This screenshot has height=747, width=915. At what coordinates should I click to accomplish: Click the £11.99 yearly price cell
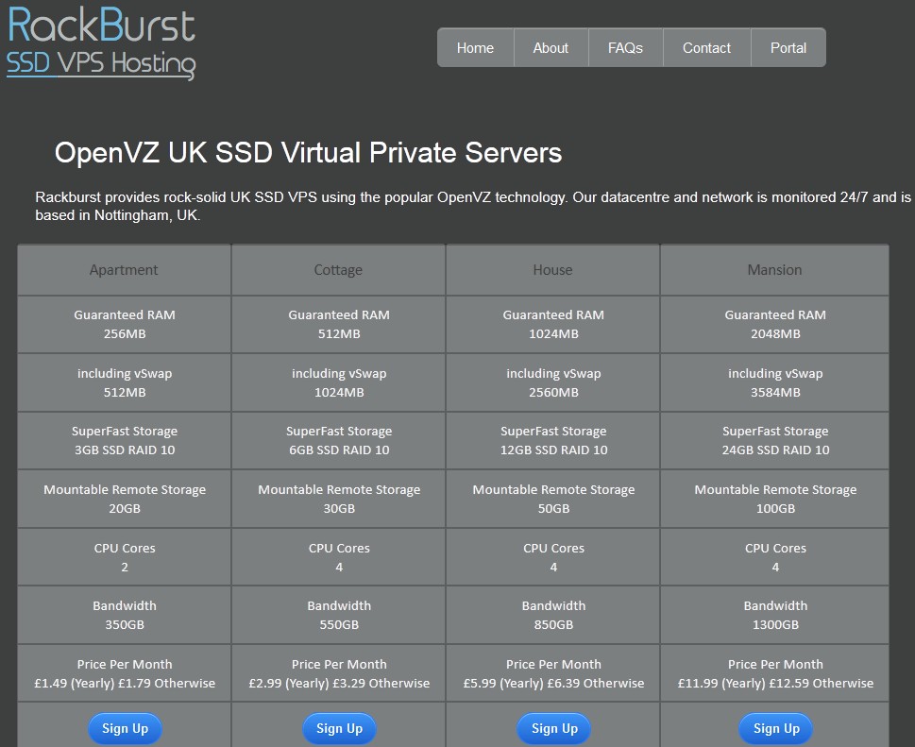point(775,673)
